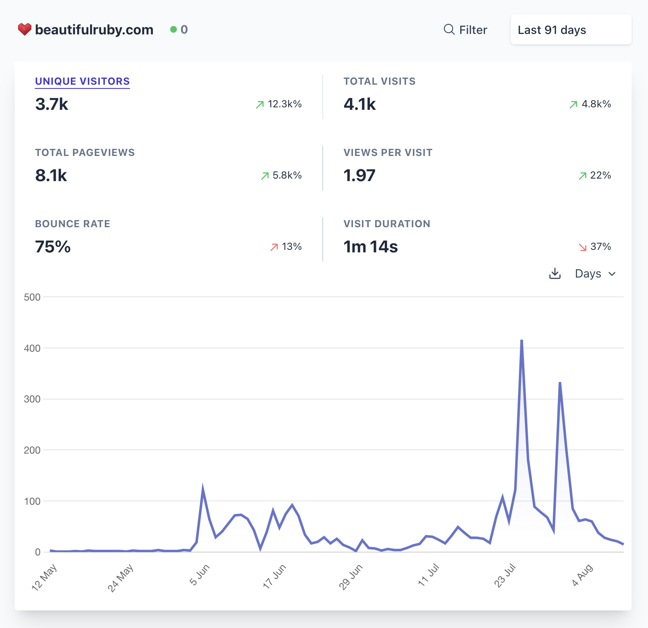Viewport: 648px width, 628px height.
Task: Toggle Visit Duration metric display
Action: point(387,224)
